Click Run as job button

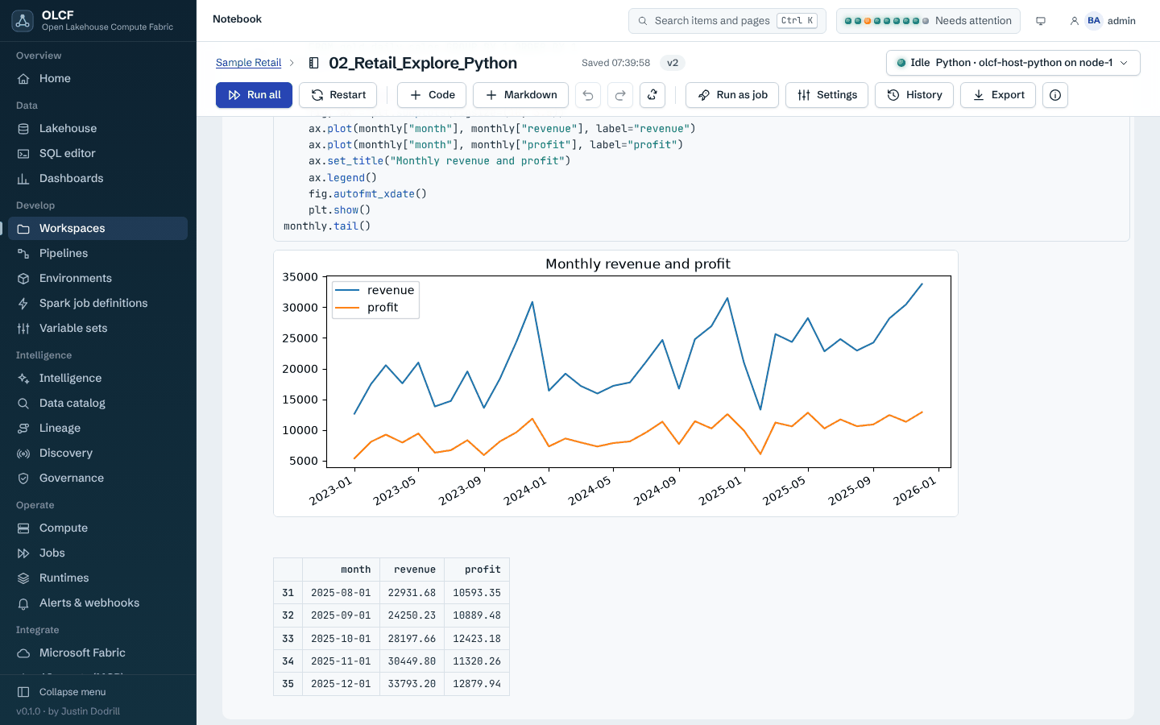[732, 95]
